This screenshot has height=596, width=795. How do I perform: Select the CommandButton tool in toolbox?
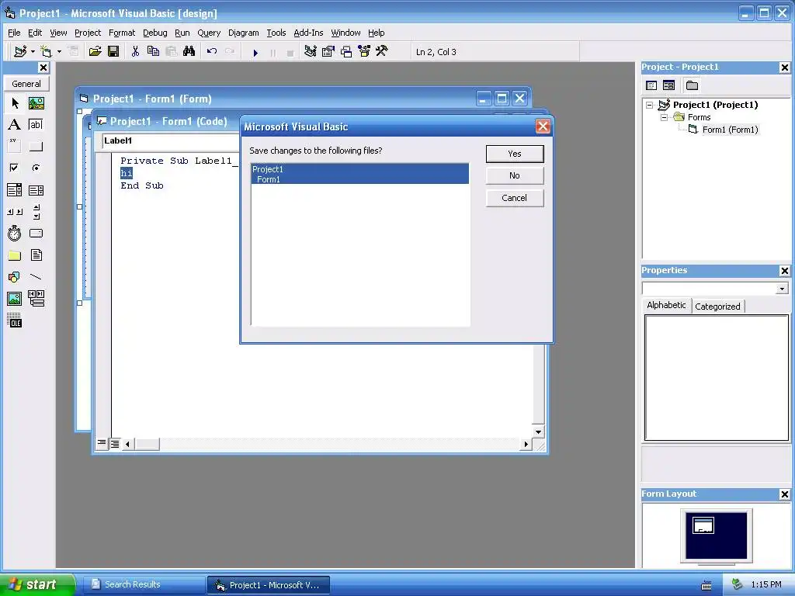36,146
